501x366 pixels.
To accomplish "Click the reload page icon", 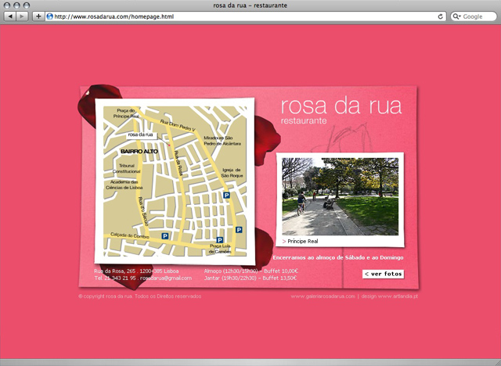I will tap(440, 16).
